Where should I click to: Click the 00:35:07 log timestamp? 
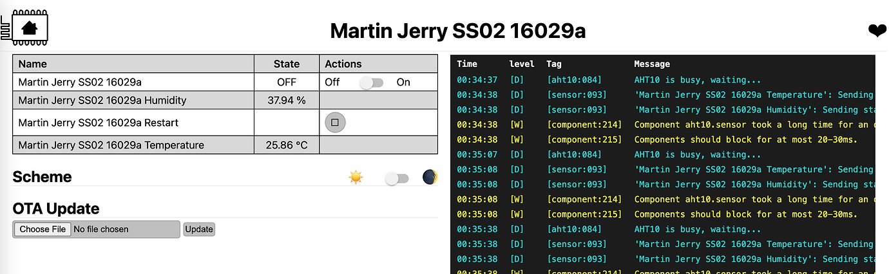tap(477, 154)
